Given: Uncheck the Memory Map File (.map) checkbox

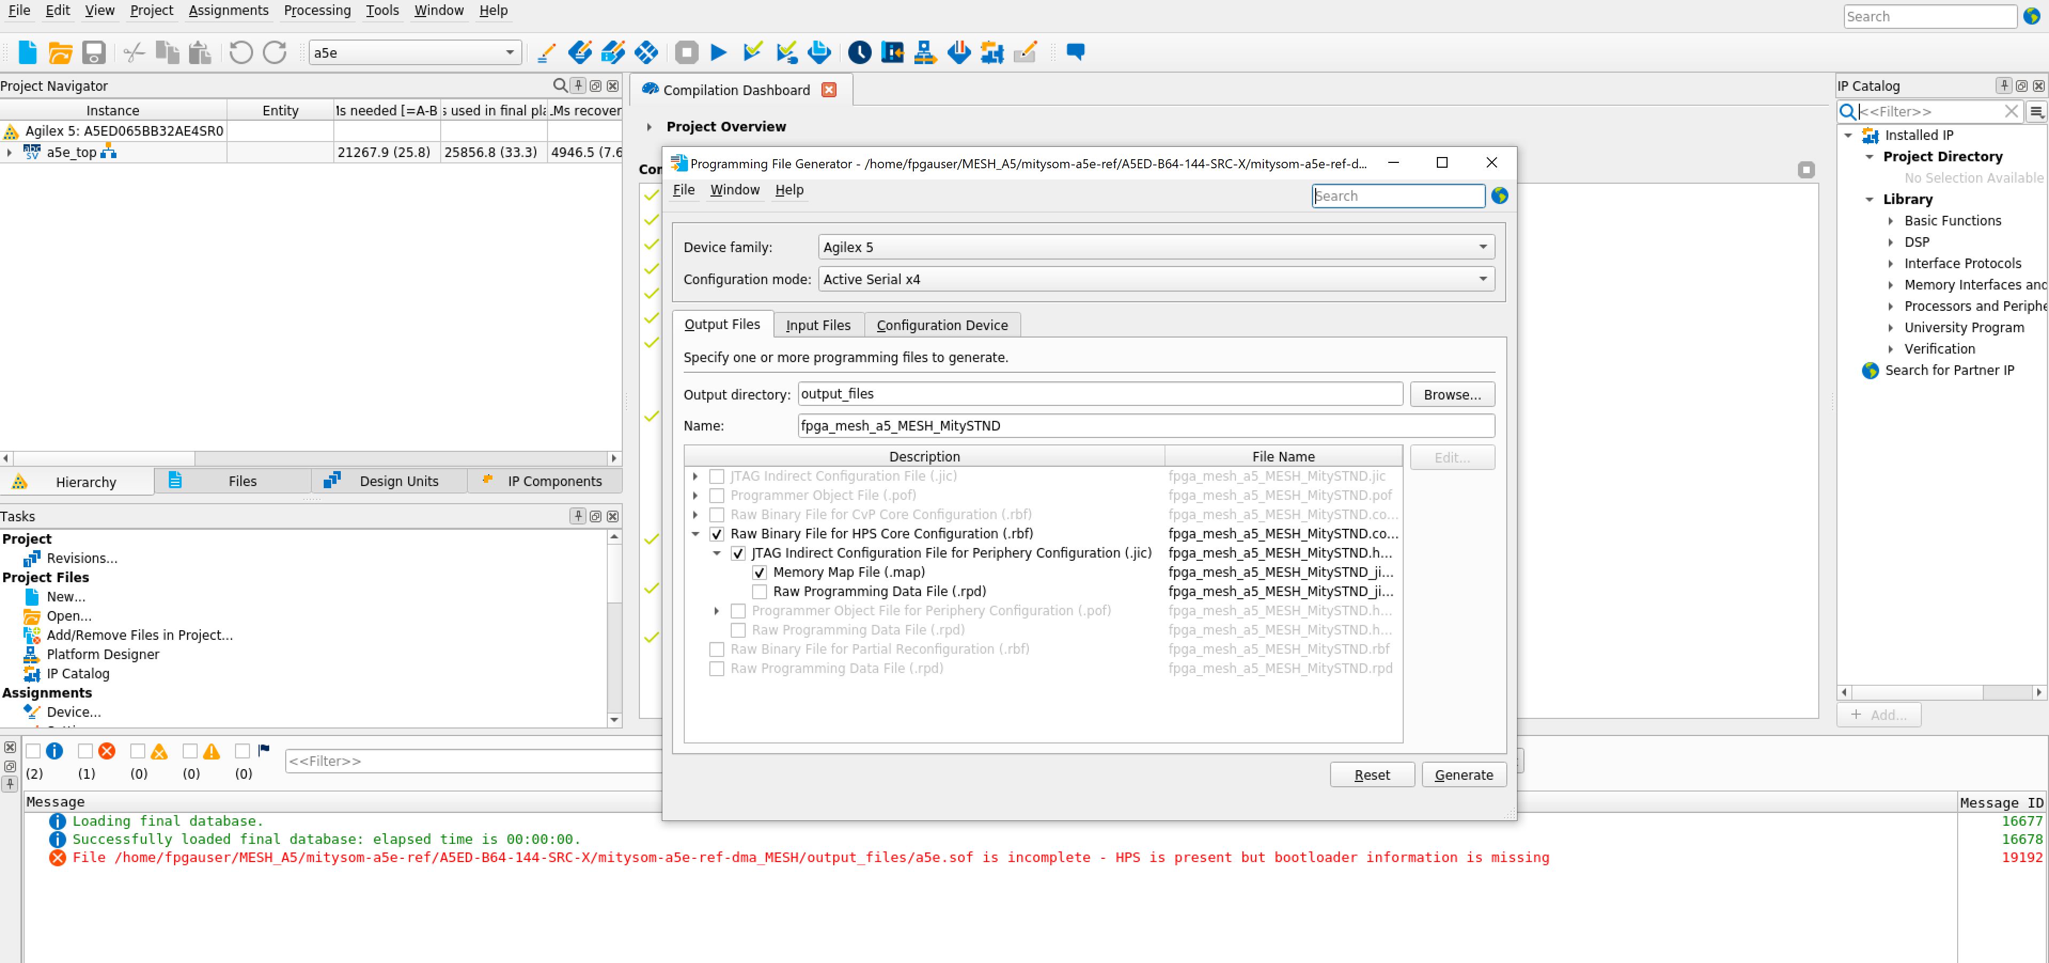Looking at the screenshot, I should [x=760, y=573].
